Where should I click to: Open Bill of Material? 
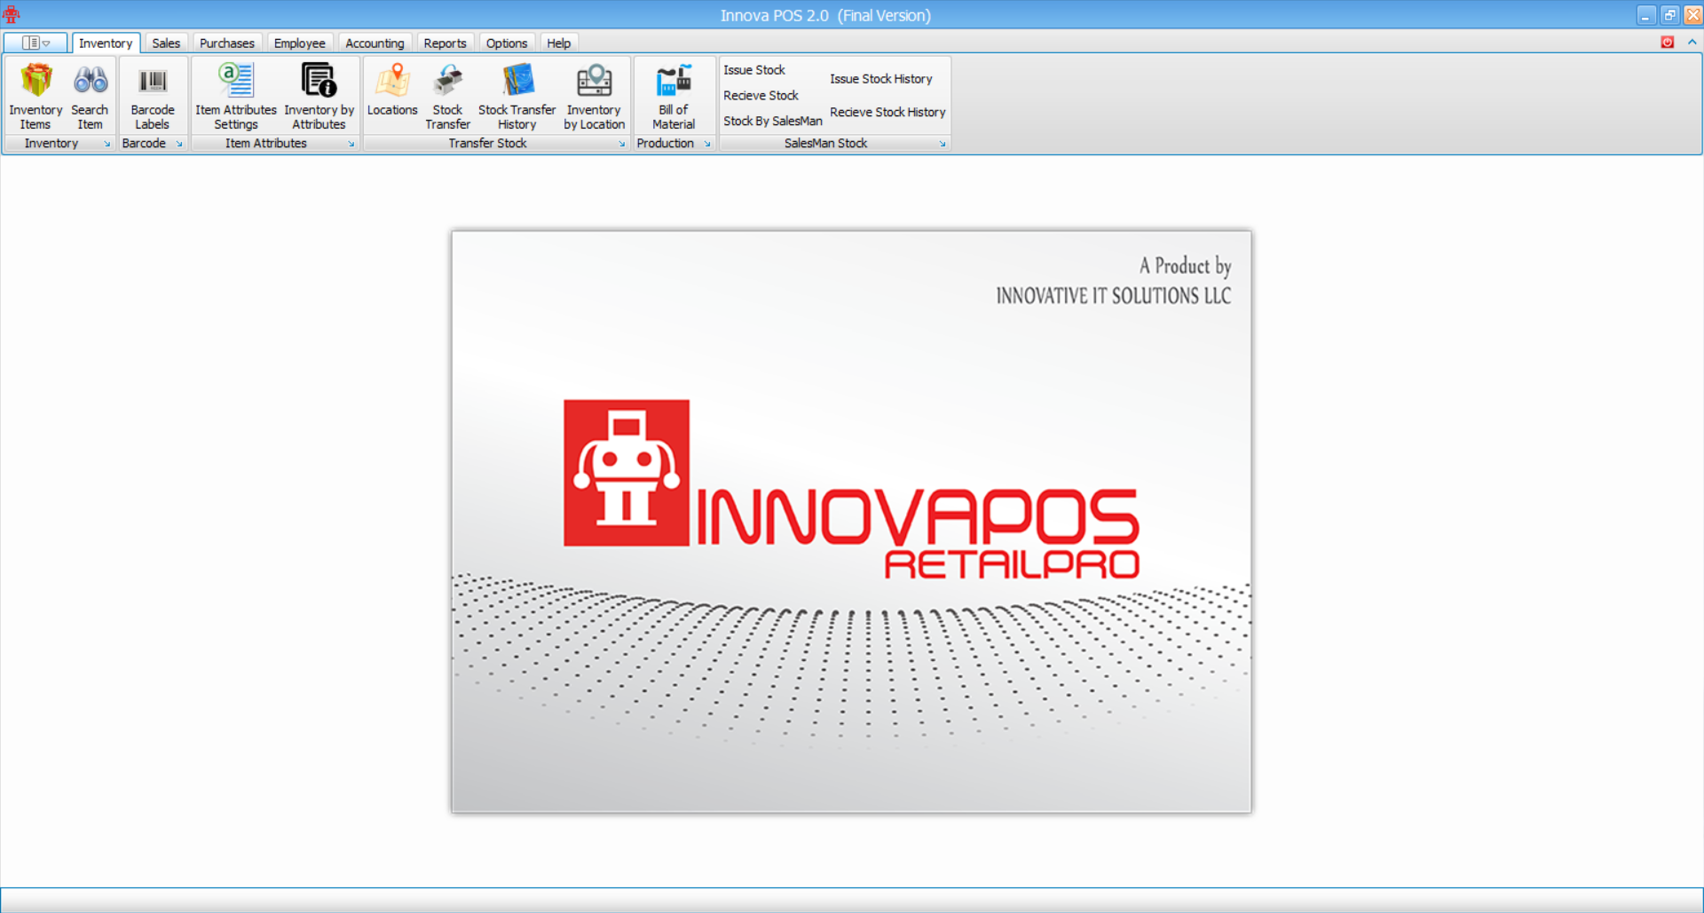click(x=674, y=97)
